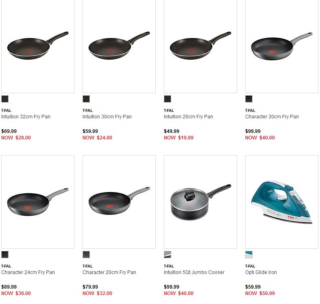Image resolution: width=320 pixels, height=304 pixels.
Task: Select color swatch under Character 30cm pan
Action: [x=249, y=99]
